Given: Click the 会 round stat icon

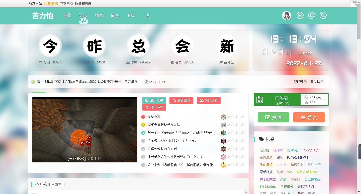Looking at the screenshot, I should point(183,46).
